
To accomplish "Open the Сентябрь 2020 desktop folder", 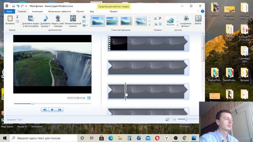I will [244, 54].
